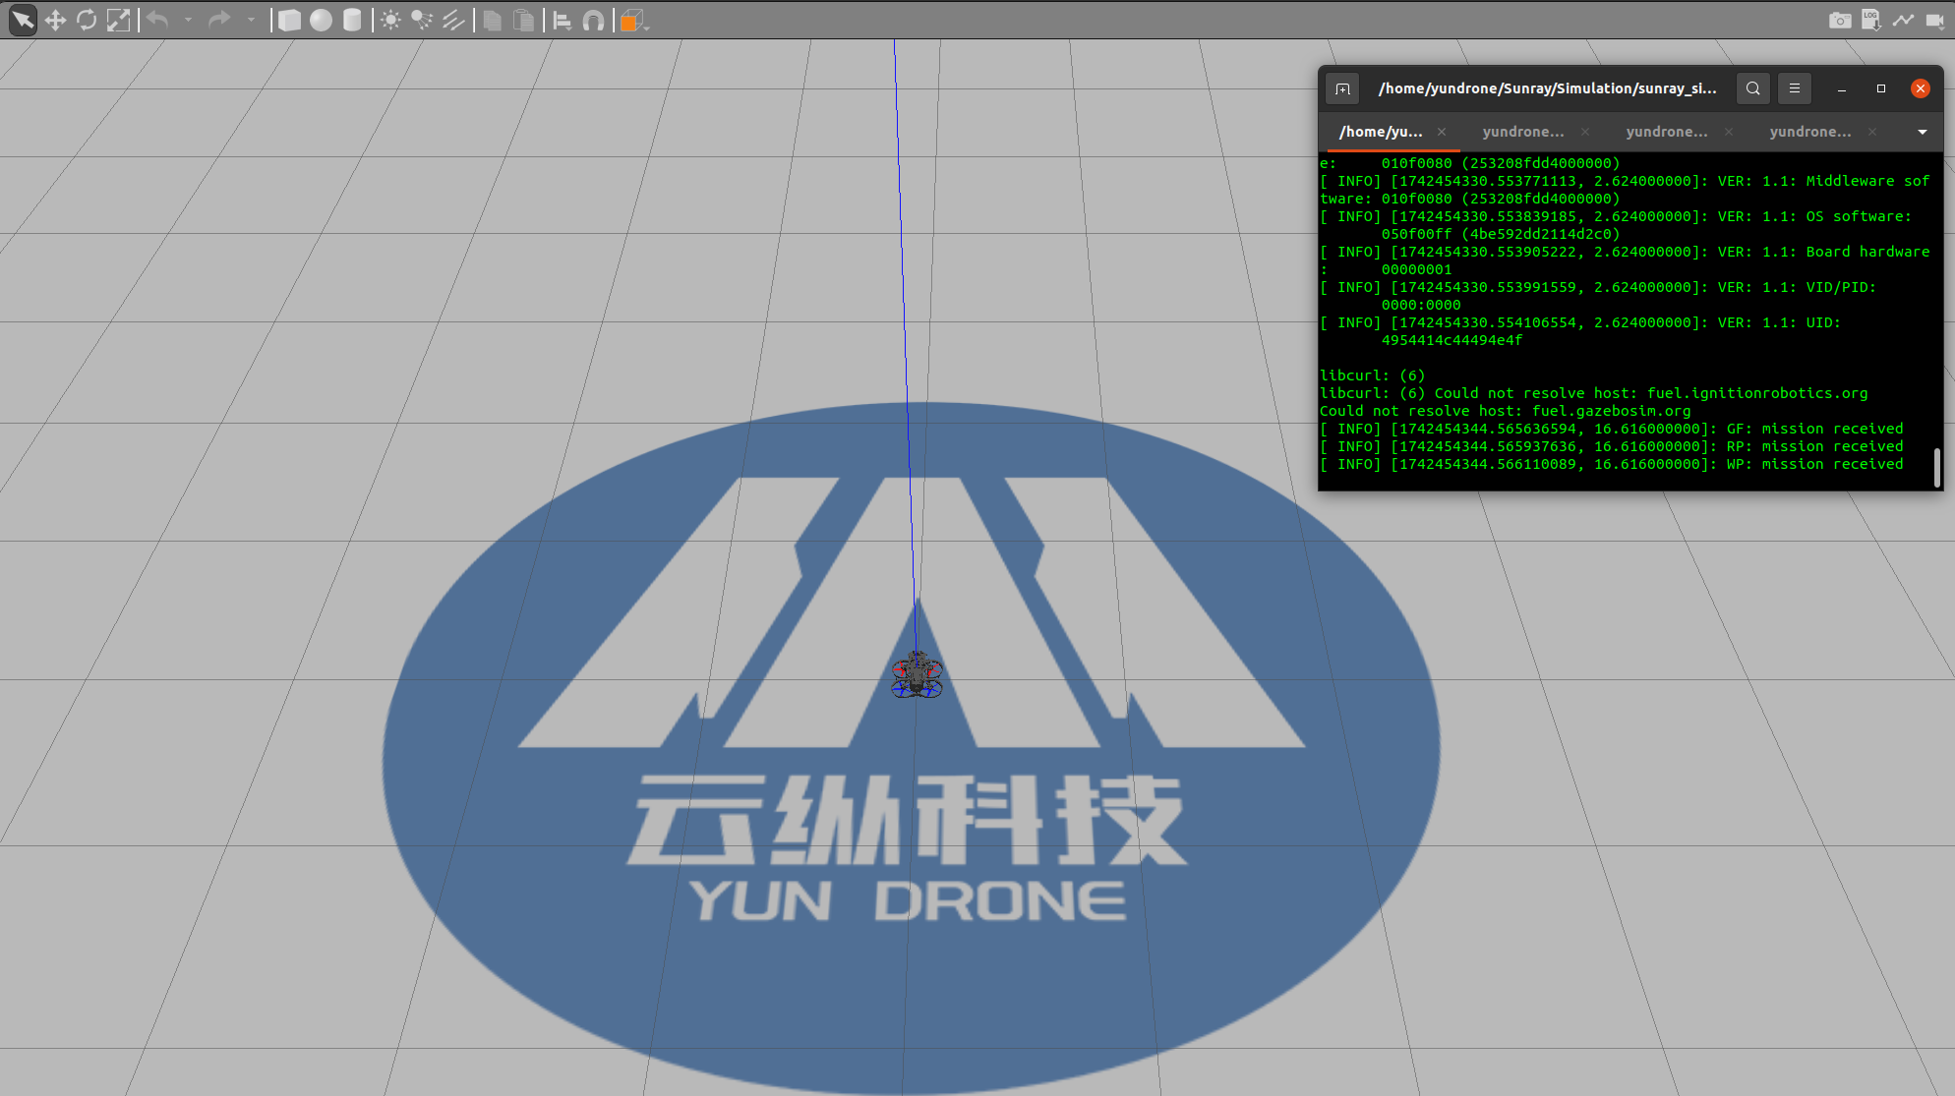
Task: Click the terminal vertical scrollbar handle
Action: tap(1937, 468)
